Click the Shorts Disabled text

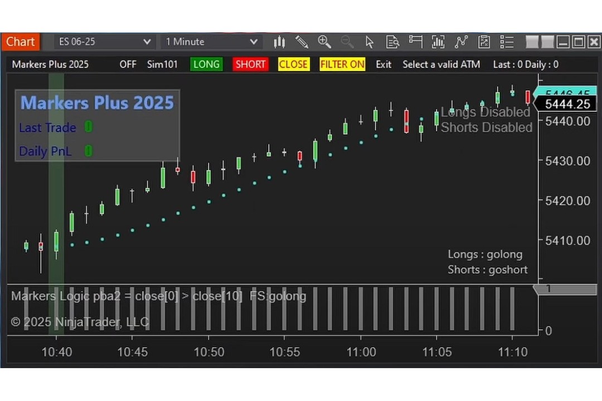click(x=487, y=128)
